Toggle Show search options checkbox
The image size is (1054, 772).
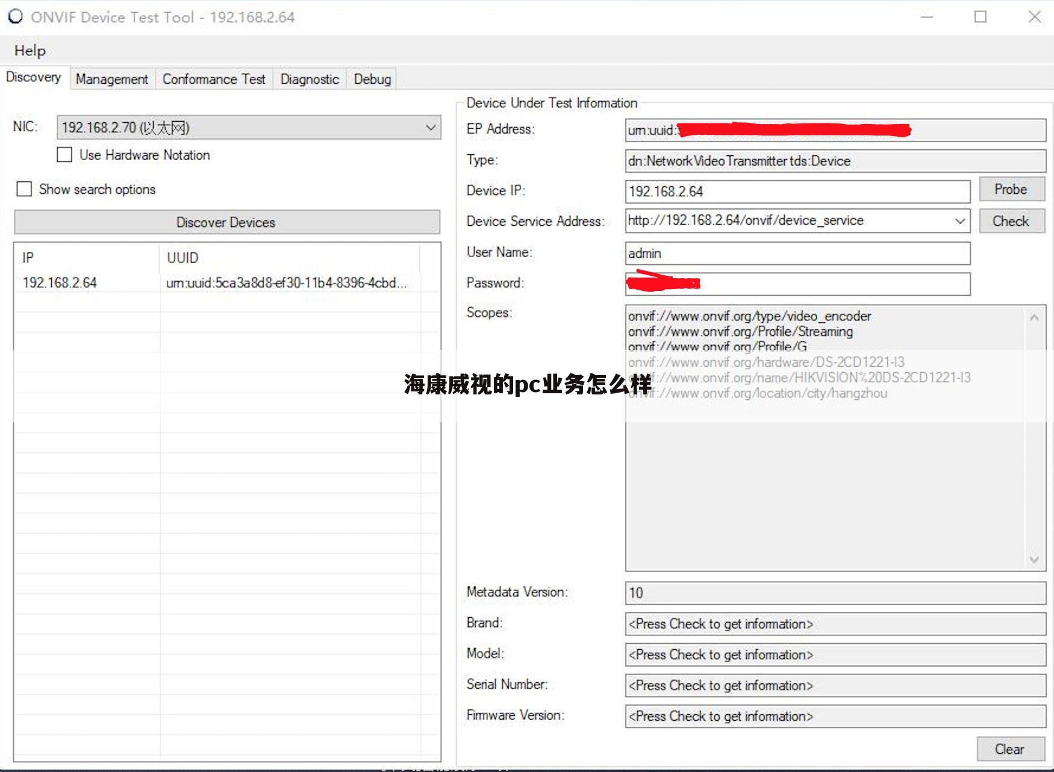click(24, 189)
